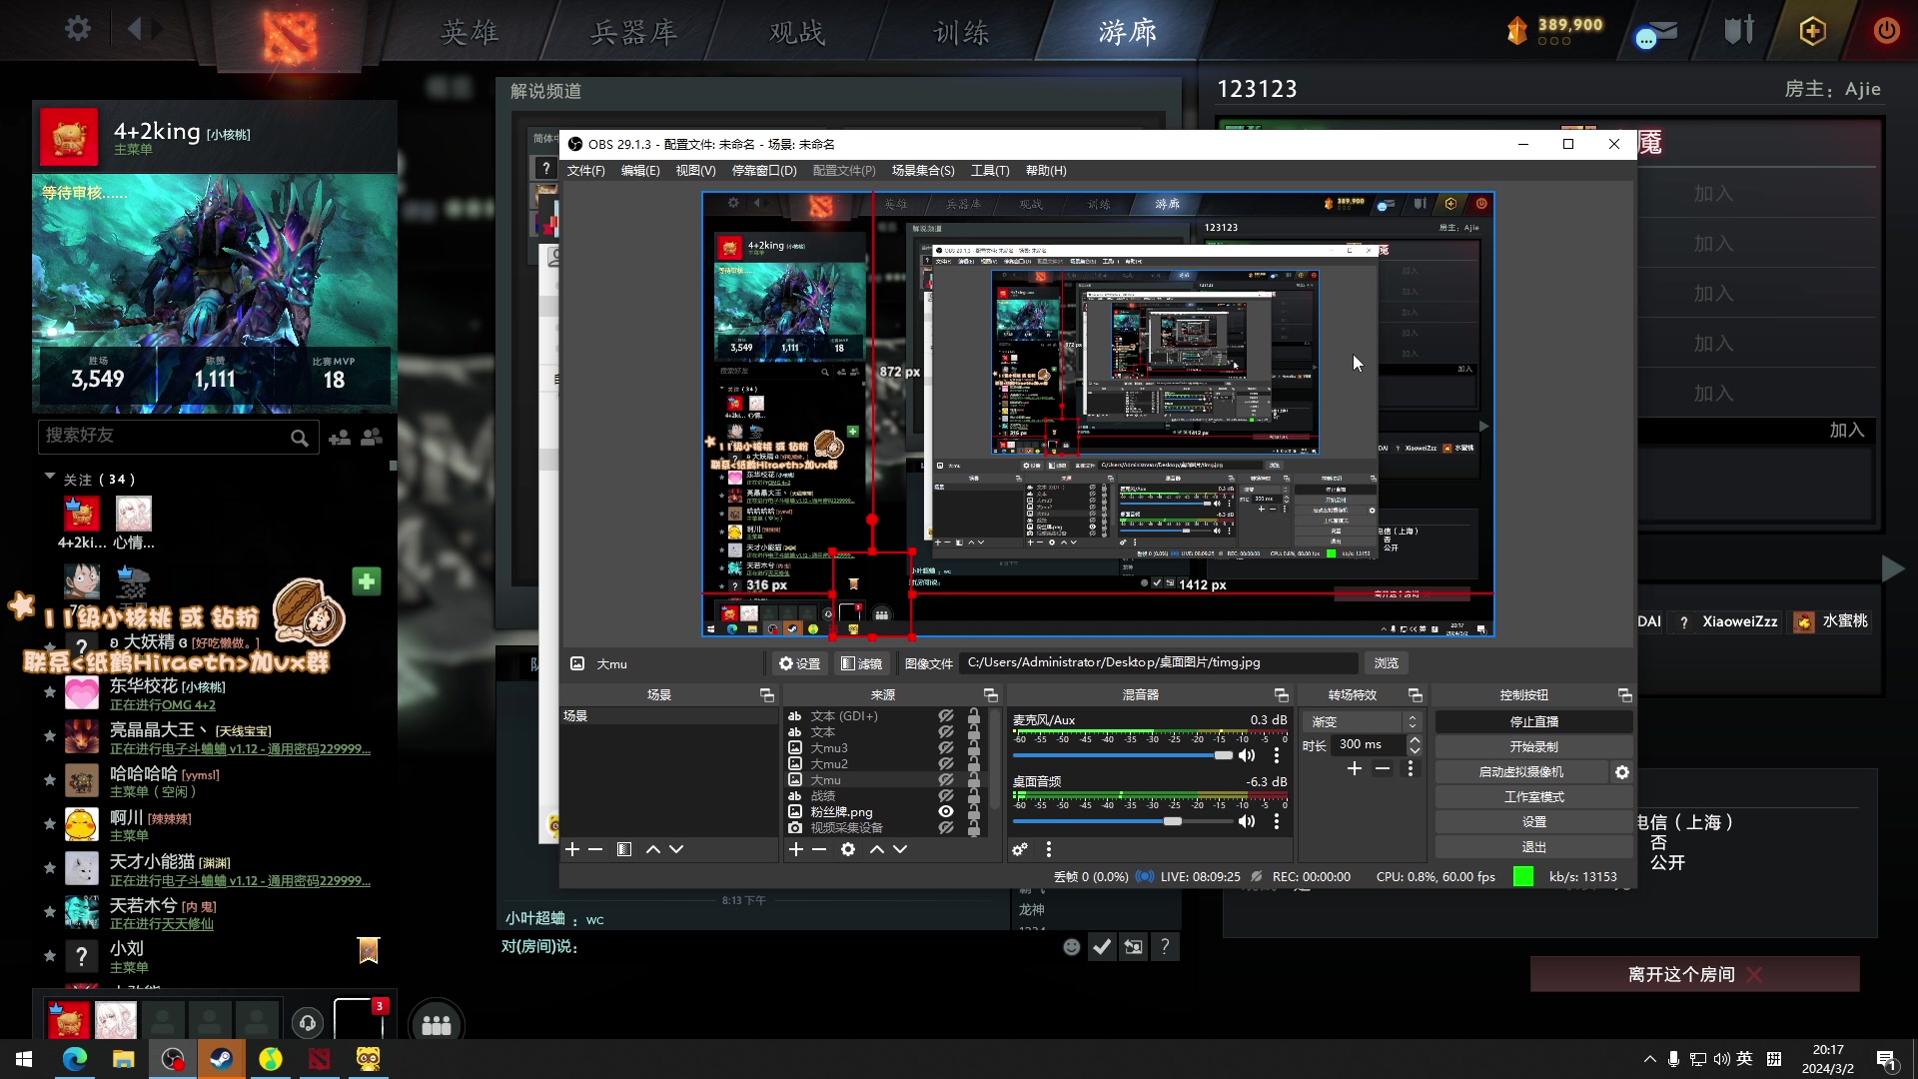
Task: Open virtual camera settings gear
Action: 1622,772
